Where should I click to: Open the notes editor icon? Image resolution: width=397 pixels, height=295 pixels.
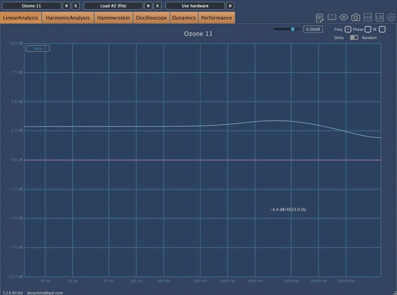320,18
